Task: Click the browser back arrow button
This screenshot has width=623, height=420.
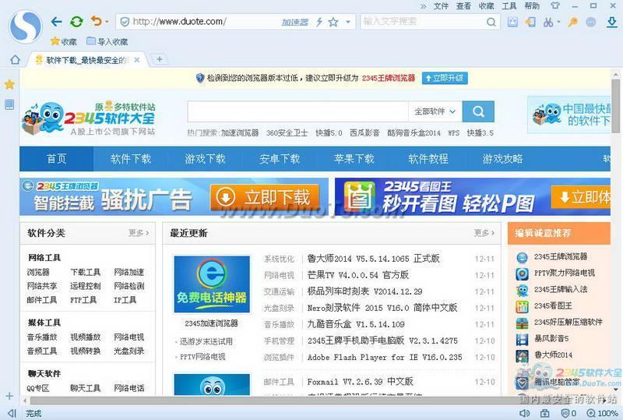Action: click(56, 21)
